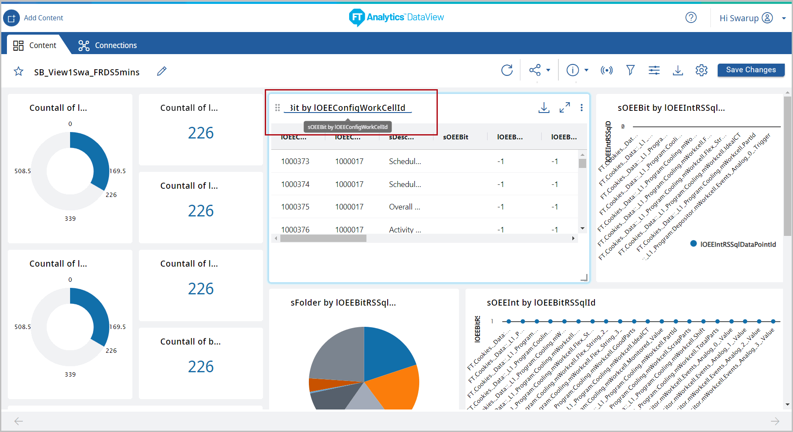Open the Hi Swarup user menu arrow
Screen dimensions: 793x432
pyautogui.click(x=783, y=18)
